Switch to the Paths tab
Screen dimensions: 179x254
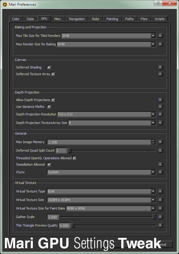coord(129,19)
